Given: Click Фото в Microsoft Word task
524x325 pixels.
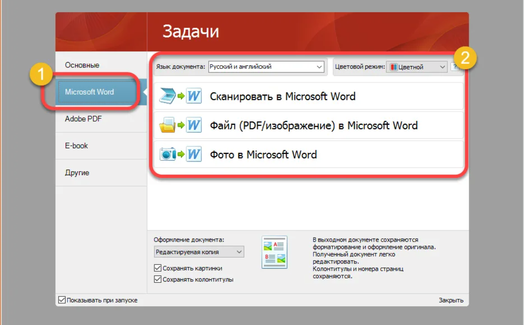Looking at the screenshot, I should (x=309, y=154).
